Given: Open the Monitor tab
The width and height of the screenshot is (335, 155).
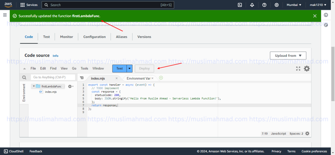Looking at the screenshot, I should point(66,37).
